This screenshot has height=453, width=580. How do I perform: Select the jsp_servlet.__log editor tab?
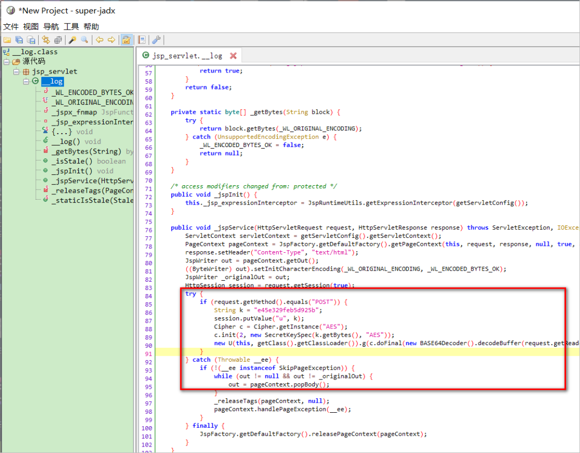(186, 56)
